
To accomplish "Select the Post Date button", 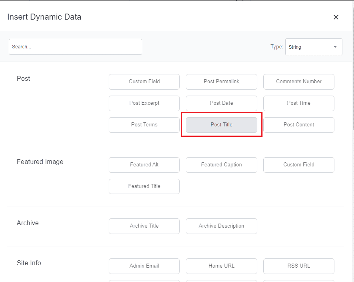I will tap(221, 103).
